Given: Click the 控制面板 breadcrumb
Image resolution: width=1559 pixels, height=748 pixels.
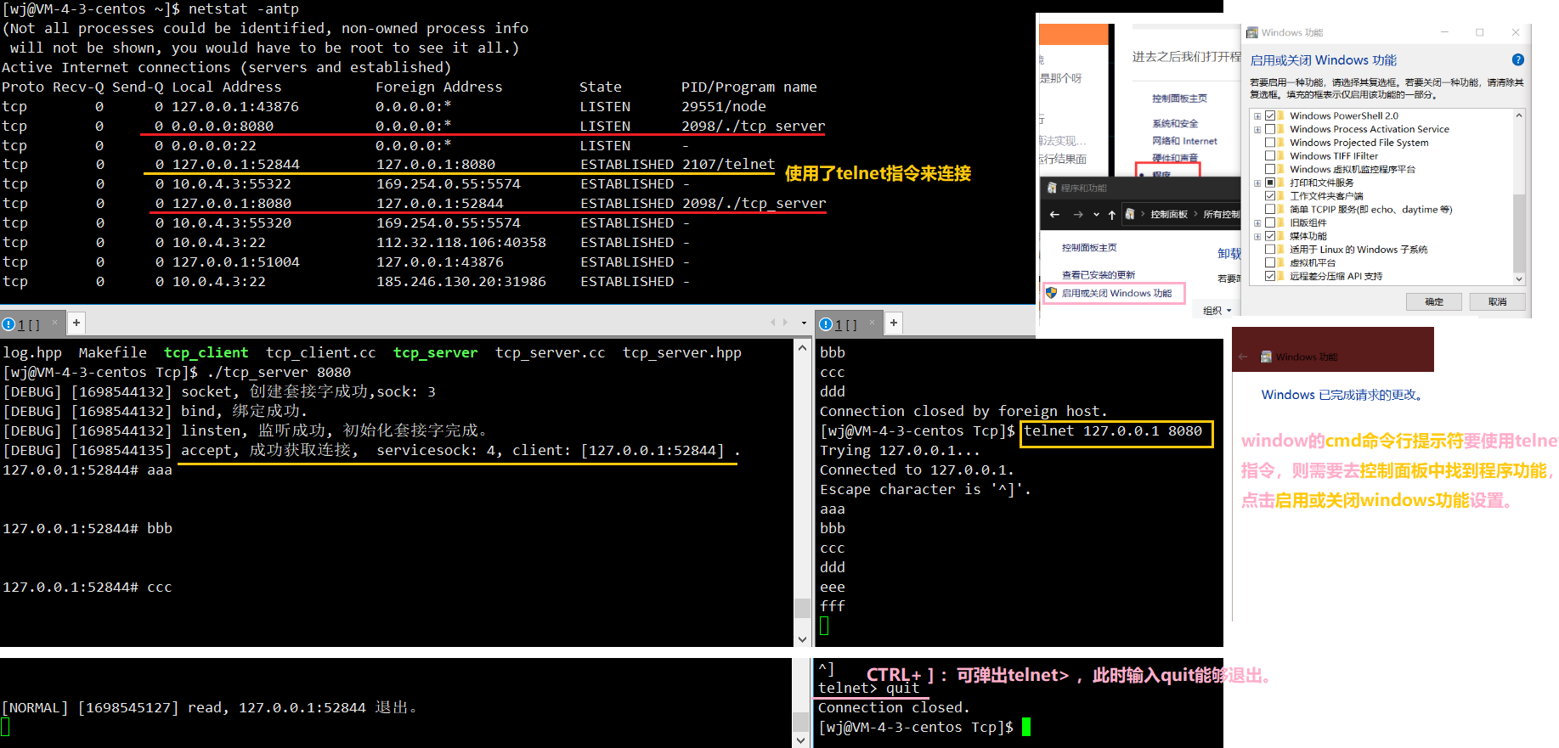Looking at the screenshot, I should click(1169, 214).
